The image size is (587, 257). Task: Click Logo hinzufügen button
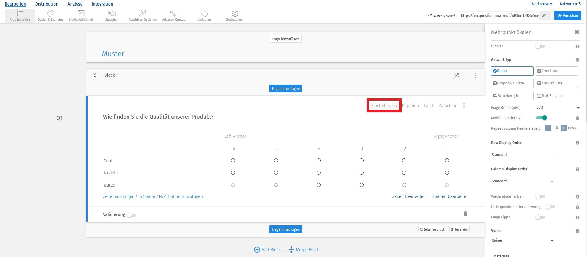(x=286, y=39)
